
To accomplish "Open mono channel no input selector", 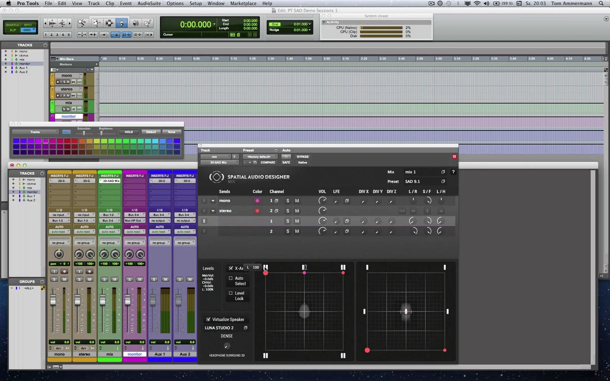I will click(x=59, y=215).
